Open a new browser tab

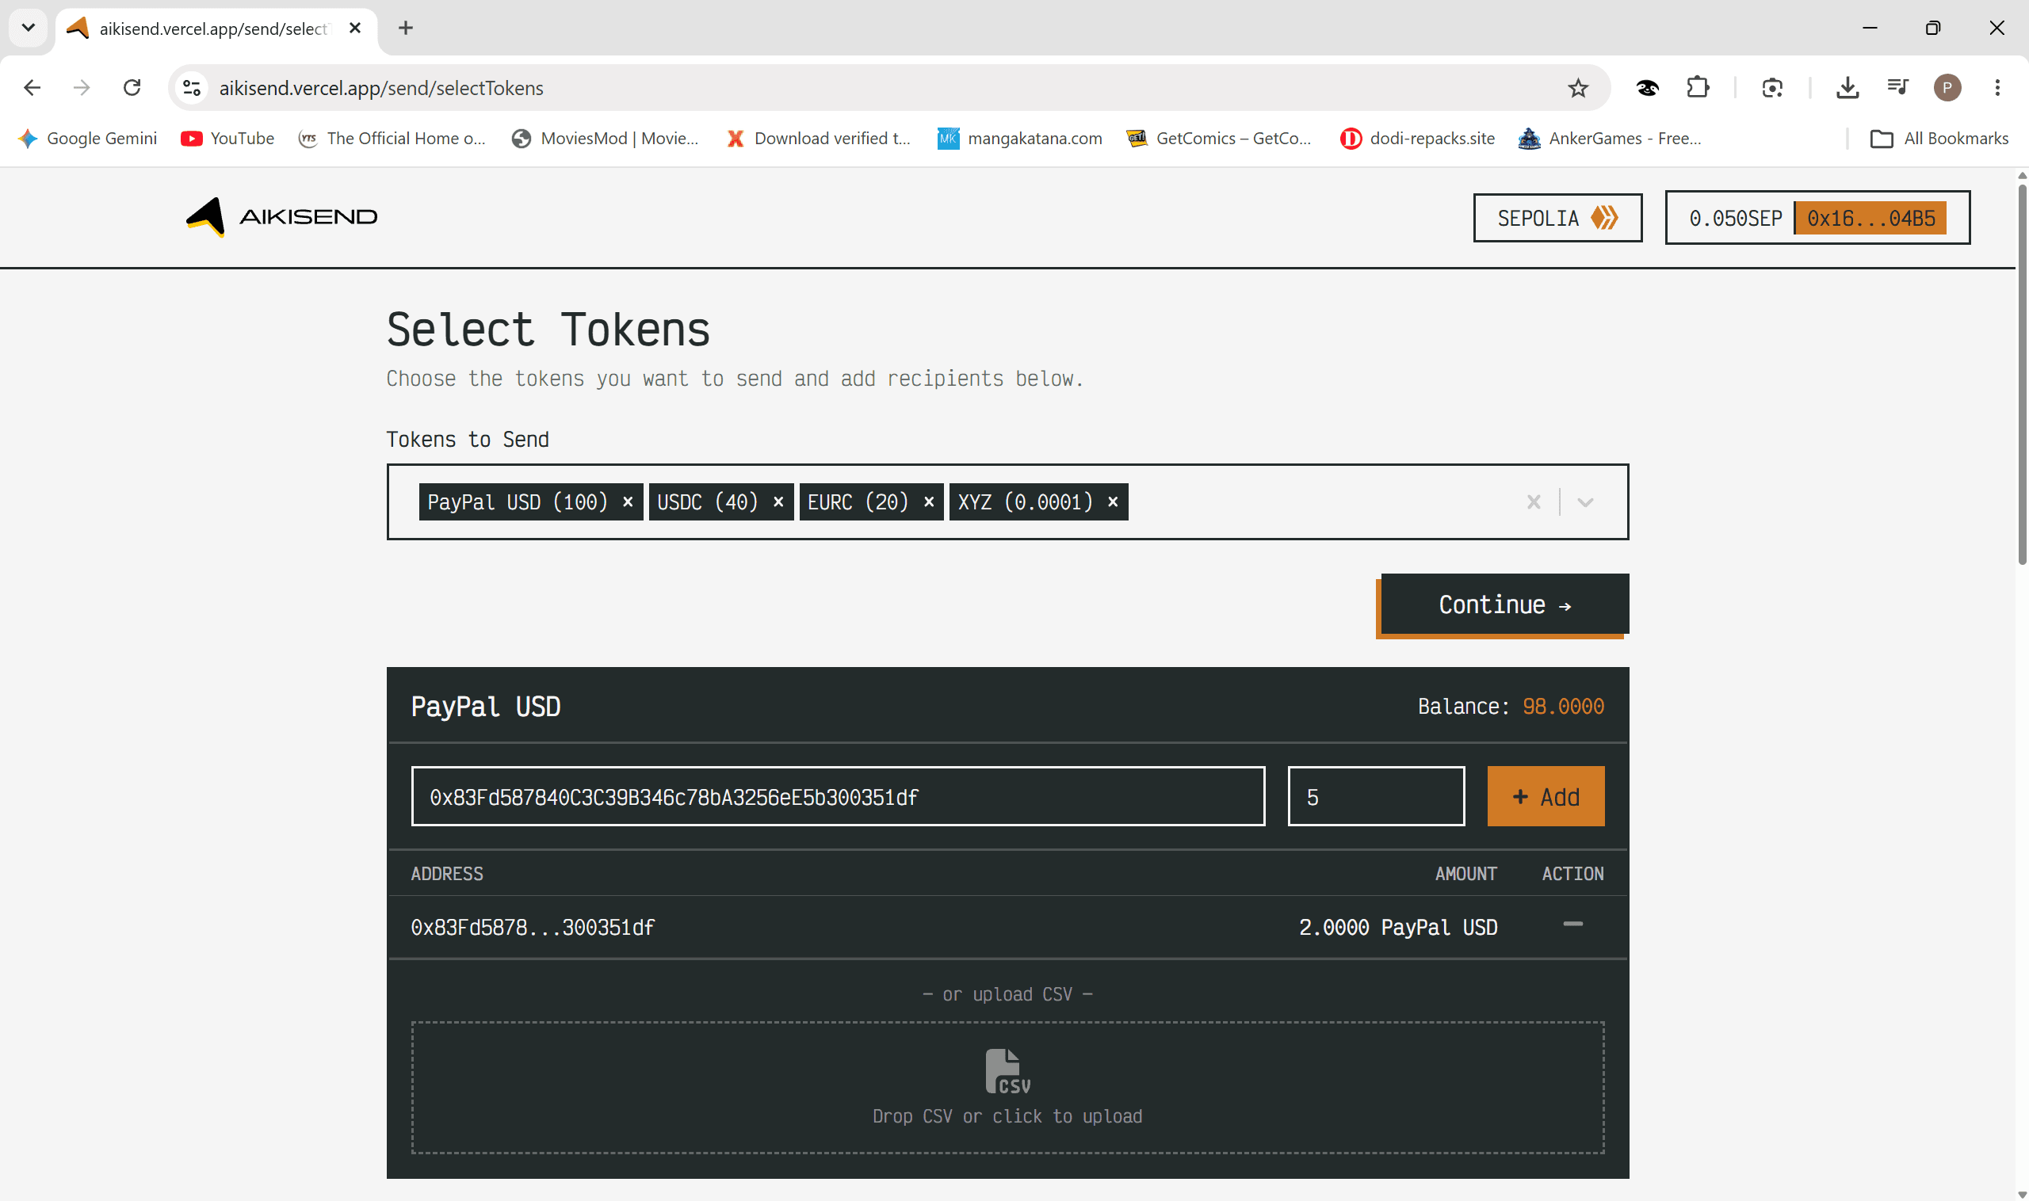point(406,29)
